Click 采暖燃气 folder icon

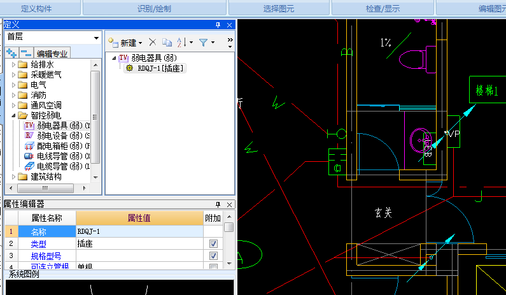coord(22,75)
